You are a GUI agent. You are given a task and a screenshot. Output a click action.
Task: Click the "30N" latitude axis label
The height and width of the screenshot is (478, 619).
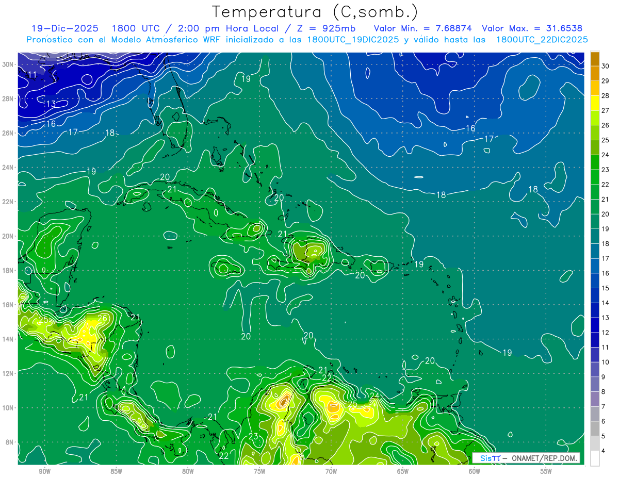8,64
